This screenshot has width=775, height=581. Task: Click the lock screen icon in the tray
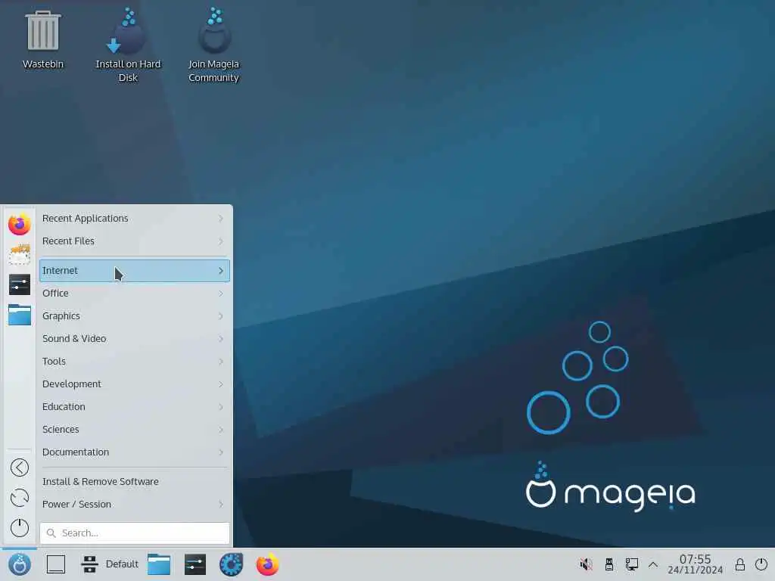pos(740,564)
